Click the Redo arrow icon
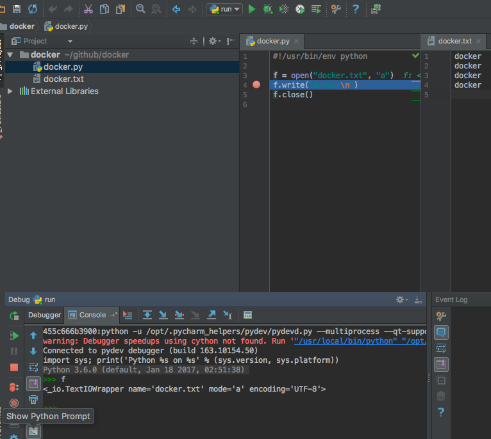Image resolution: width=491 pixels, height=439 pixels. pos(68,9)
